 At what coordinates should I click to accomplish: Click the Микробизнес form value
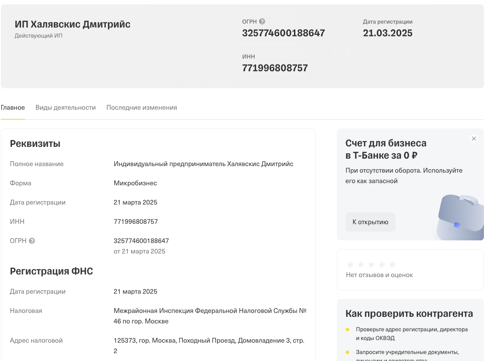(x=135, y=183)
